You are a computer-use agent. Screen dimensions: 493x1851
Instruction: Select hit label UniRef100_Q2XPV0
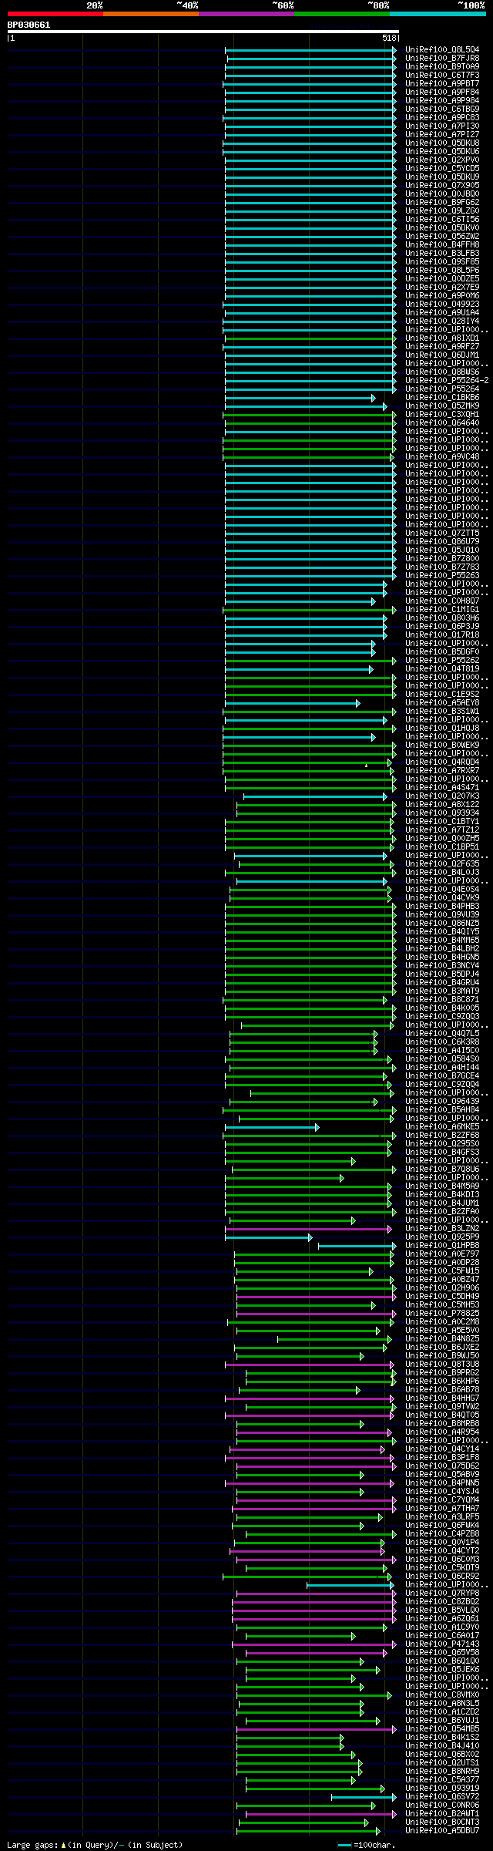click(x=442, y=160)
